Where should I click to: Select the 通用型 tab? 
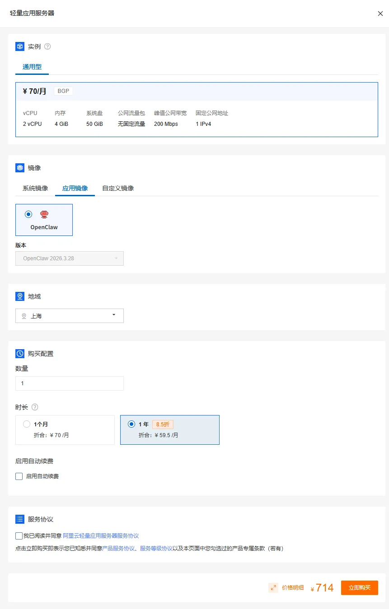pyautogui.click(x=32, y=67)
